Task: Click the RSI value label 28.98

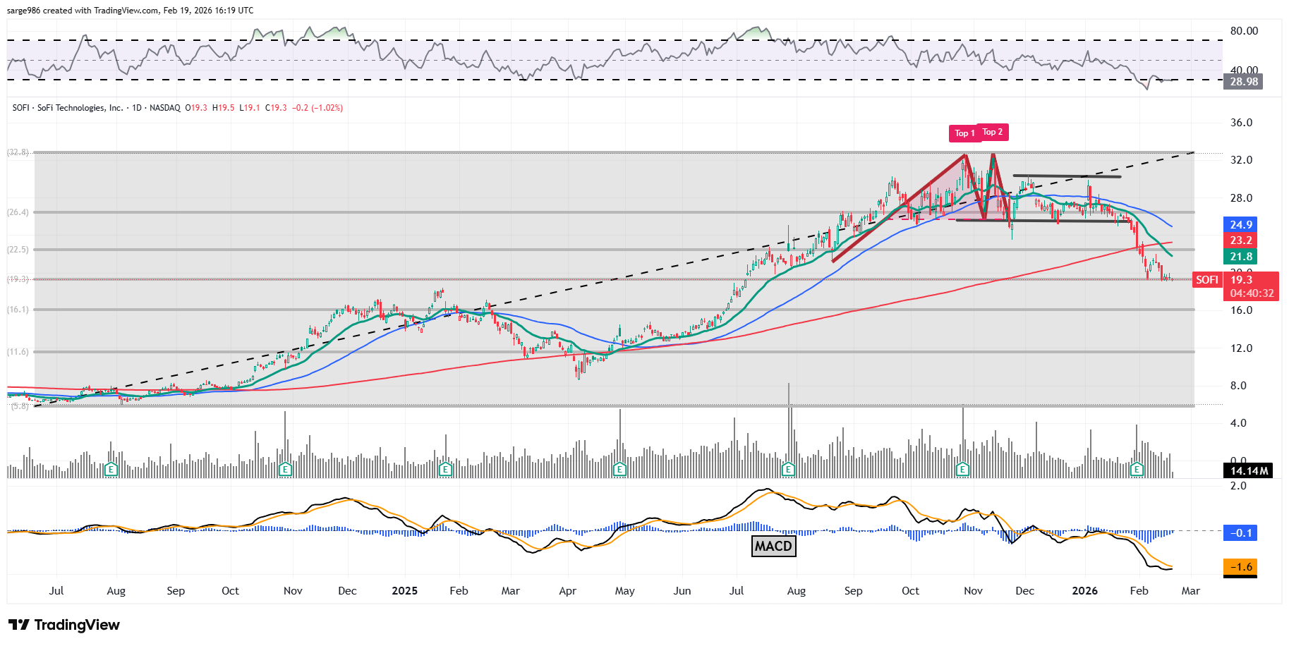Action: coord(1243,82)
